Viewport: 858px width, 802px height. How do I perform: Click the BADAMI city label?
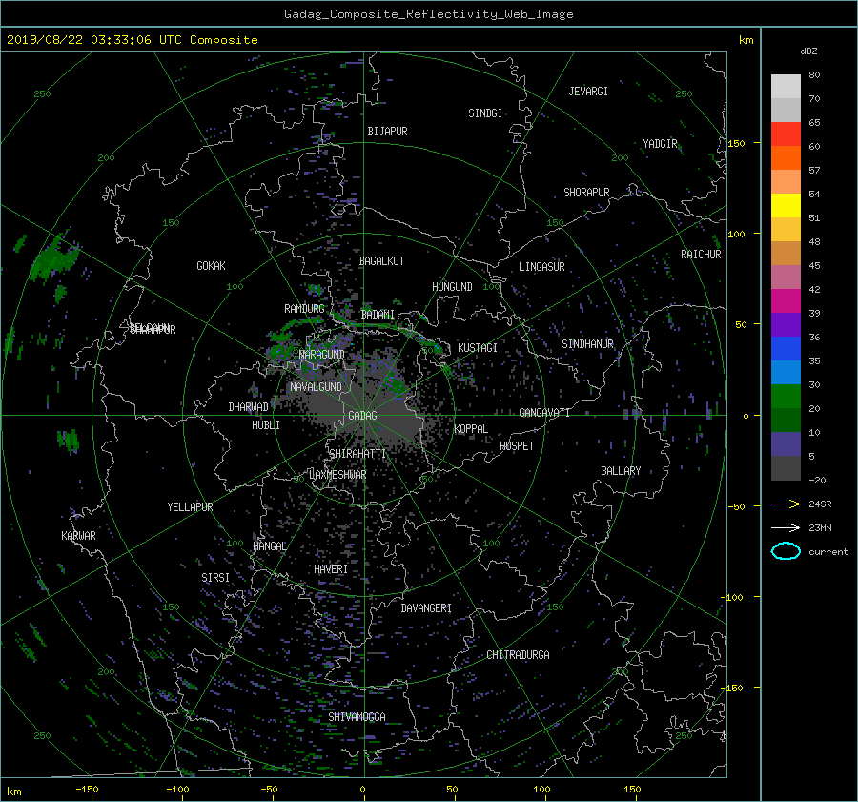click(378, 315)
